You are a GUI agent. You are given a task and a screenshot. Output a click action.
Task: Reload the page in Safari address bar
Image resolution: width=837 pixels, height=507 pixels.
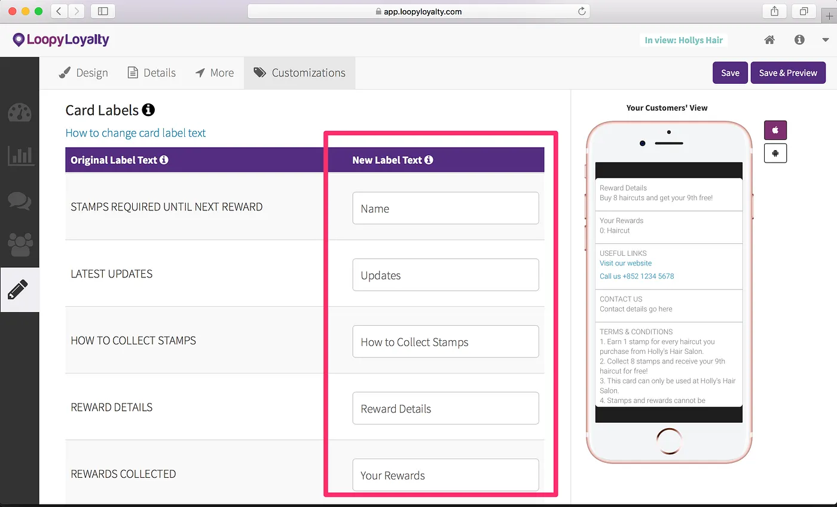click(x=581, y=11)
